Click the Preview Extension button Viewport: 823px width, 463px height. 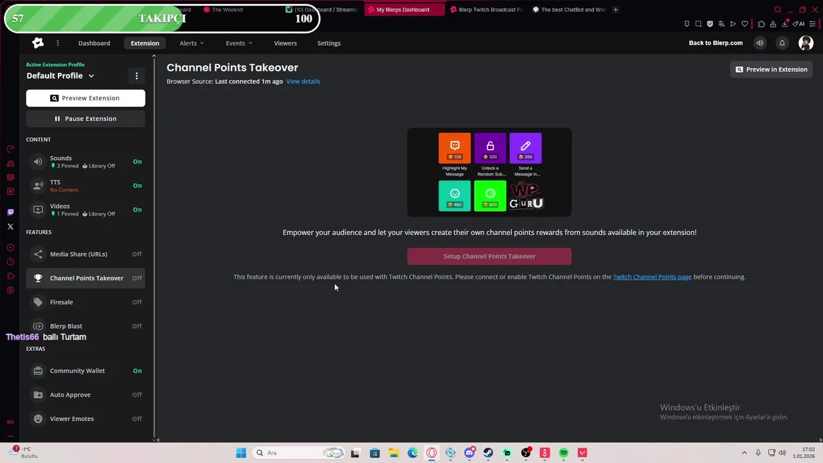click(86, 98)
